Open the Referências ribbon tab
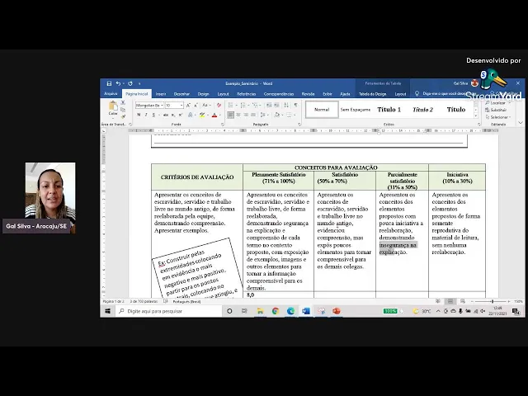528x396 pixels. tap(246, 94)
